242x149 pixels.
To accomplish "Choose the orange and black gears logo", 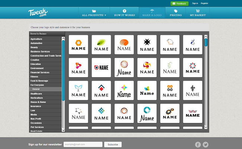I will tap(170, 113).
